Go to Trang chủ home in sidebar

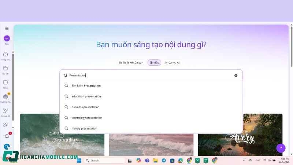pyautogui.click(x=5, y=56)
